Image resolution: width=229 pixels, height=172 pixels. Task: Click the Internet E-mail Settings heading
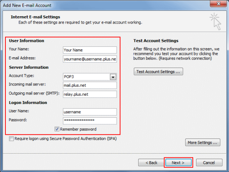[x=35, y=17]
